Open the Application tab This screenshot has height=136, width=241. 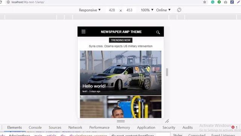[x=146, y=128]
